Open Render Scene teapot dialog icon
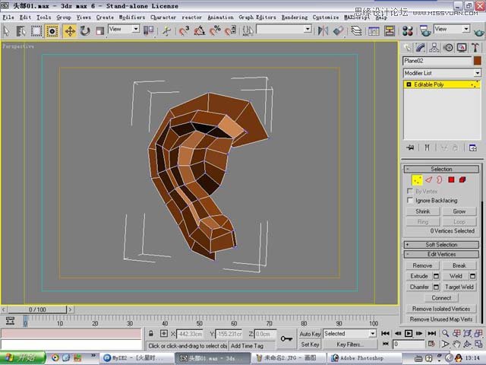Viewport: 486px width, 365px height. (x=425, y=31)
